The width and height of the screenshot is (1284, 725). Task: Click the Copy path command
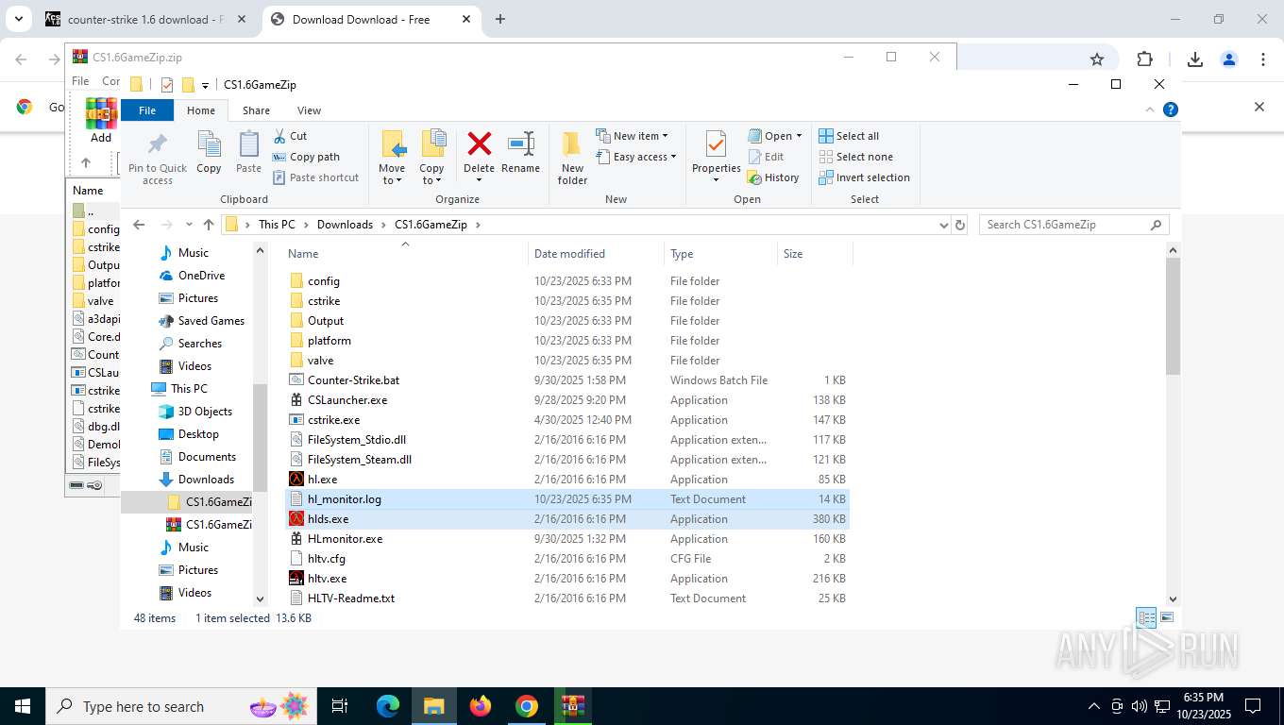pos(306,157)
